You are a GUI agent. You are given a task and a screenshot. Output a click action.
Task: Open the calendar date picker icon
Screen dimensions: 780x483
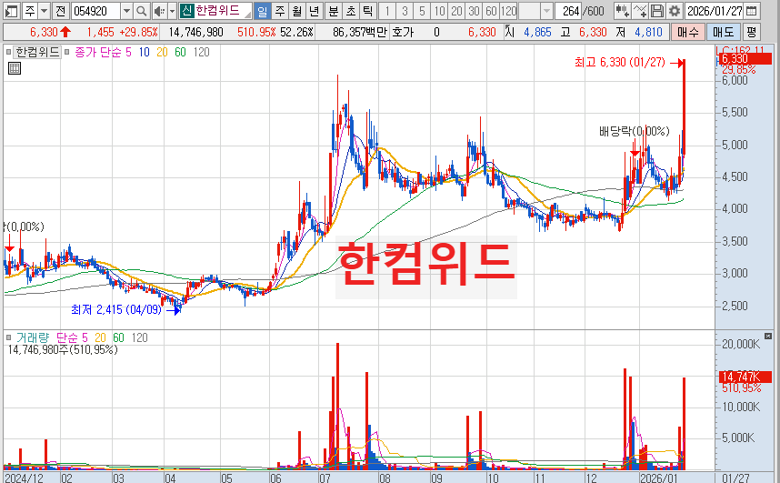click(x=752, y=10)
